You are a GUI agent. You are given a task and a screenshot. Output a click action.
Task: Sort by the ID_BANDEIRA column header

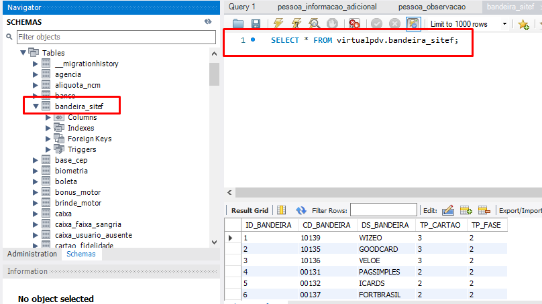tap(268, 226)
